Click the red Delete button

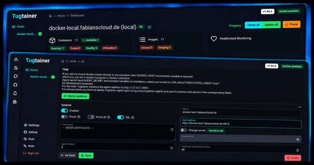[293, 158]
